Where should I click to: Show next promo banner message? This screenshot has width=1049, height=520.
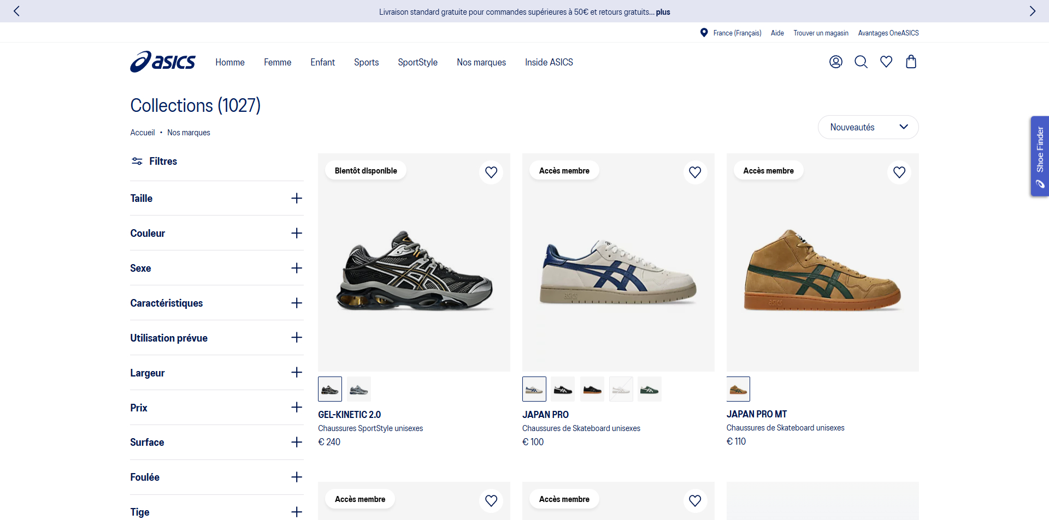(x=1032, y=11)
